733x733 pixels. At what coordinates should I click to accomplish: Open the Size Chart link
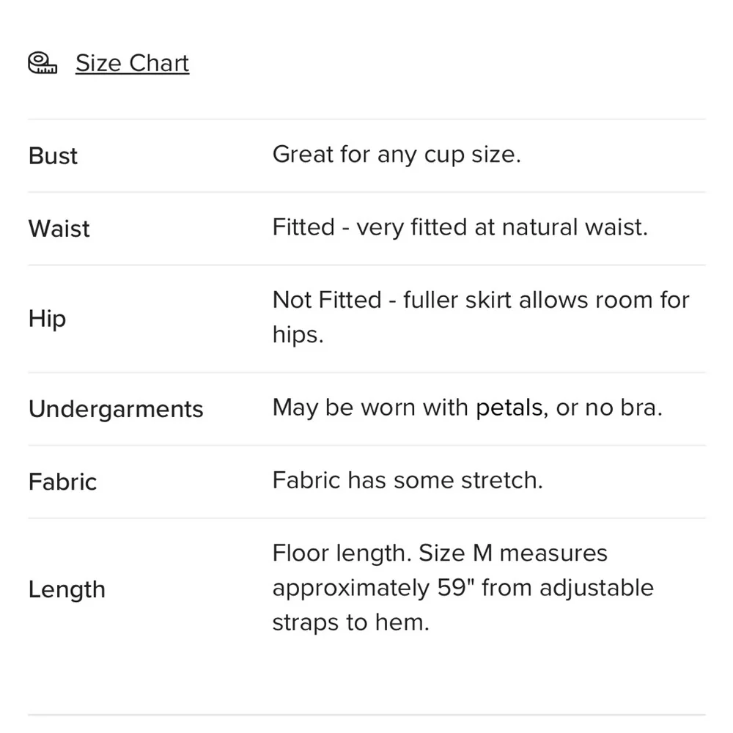pyautogui.click(x=132, y=64)
